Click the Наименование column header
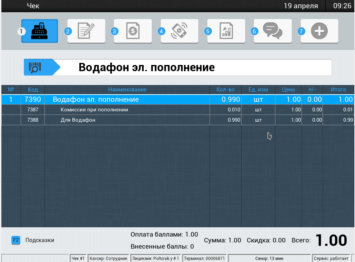The width and height of the screenshot is (355, 262). pyautogui.click(x=127, y=90)
